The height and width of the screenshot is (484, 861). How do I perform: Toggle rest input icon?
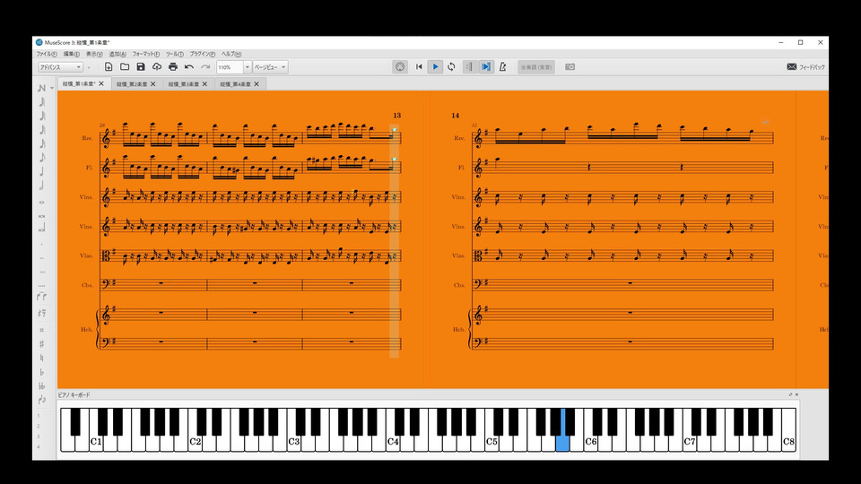pyautogui.click(x=42, y=314)
